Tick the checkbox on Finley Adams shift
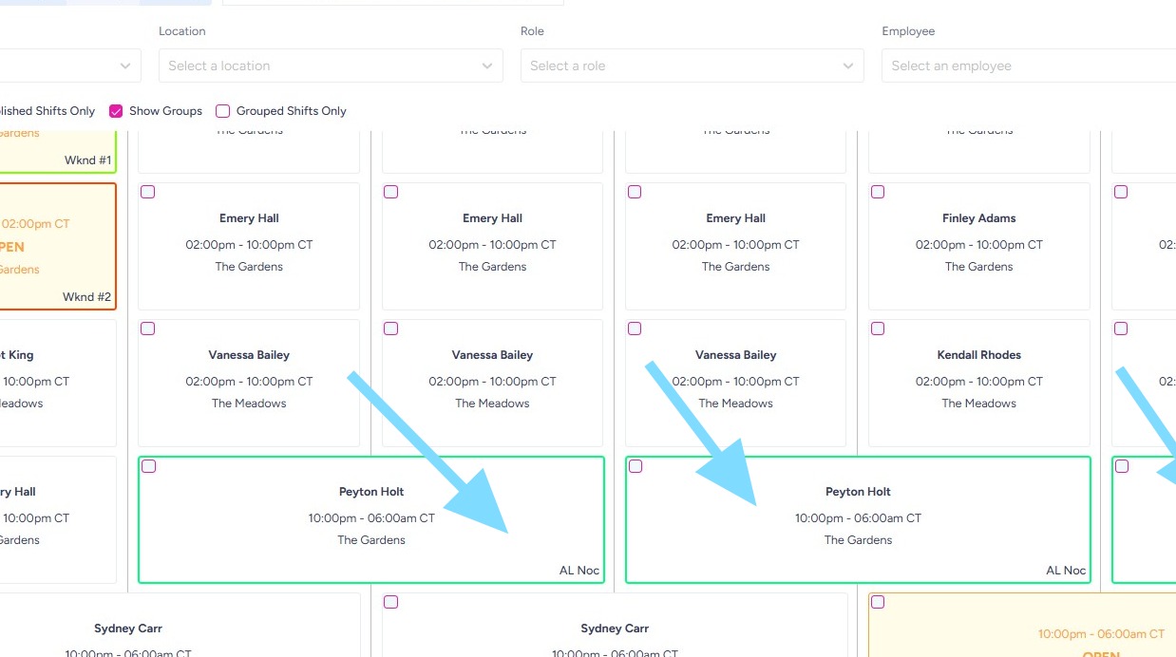The width and height of the screenshot is (1176, 657). click(x=878, y=192)
